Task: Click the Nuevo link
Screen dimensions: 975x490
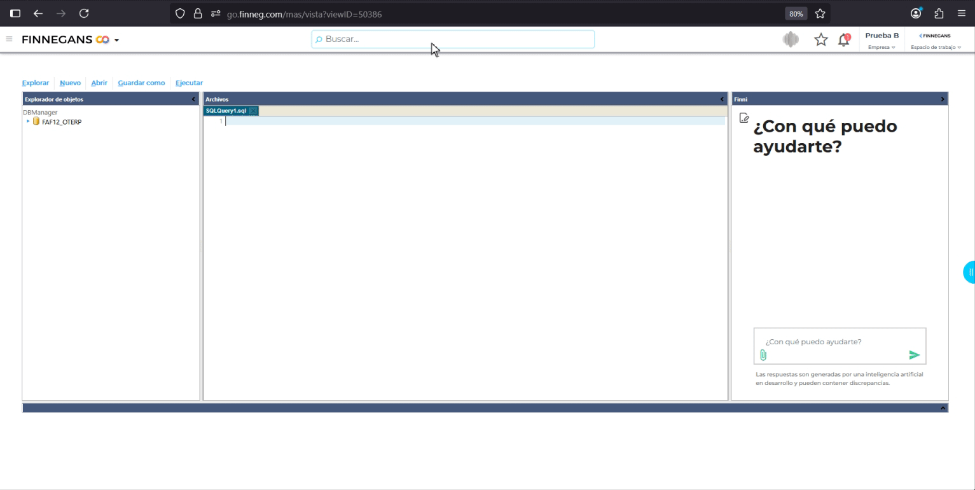Action: click(70, 83)
